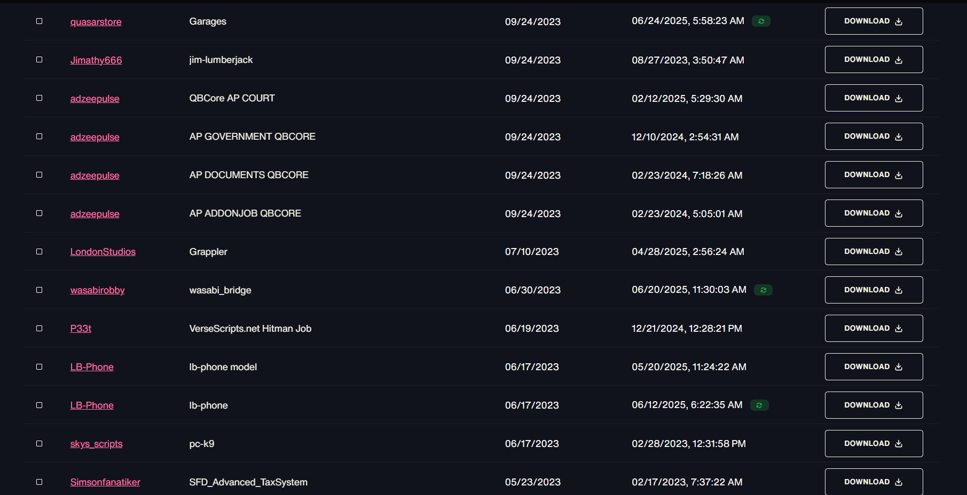The height and width of the screenshot is (495, 967).
Task: Click the green refresh icon in the lb-phone row updated 06/12/2025
Action: tap(759, 405)
